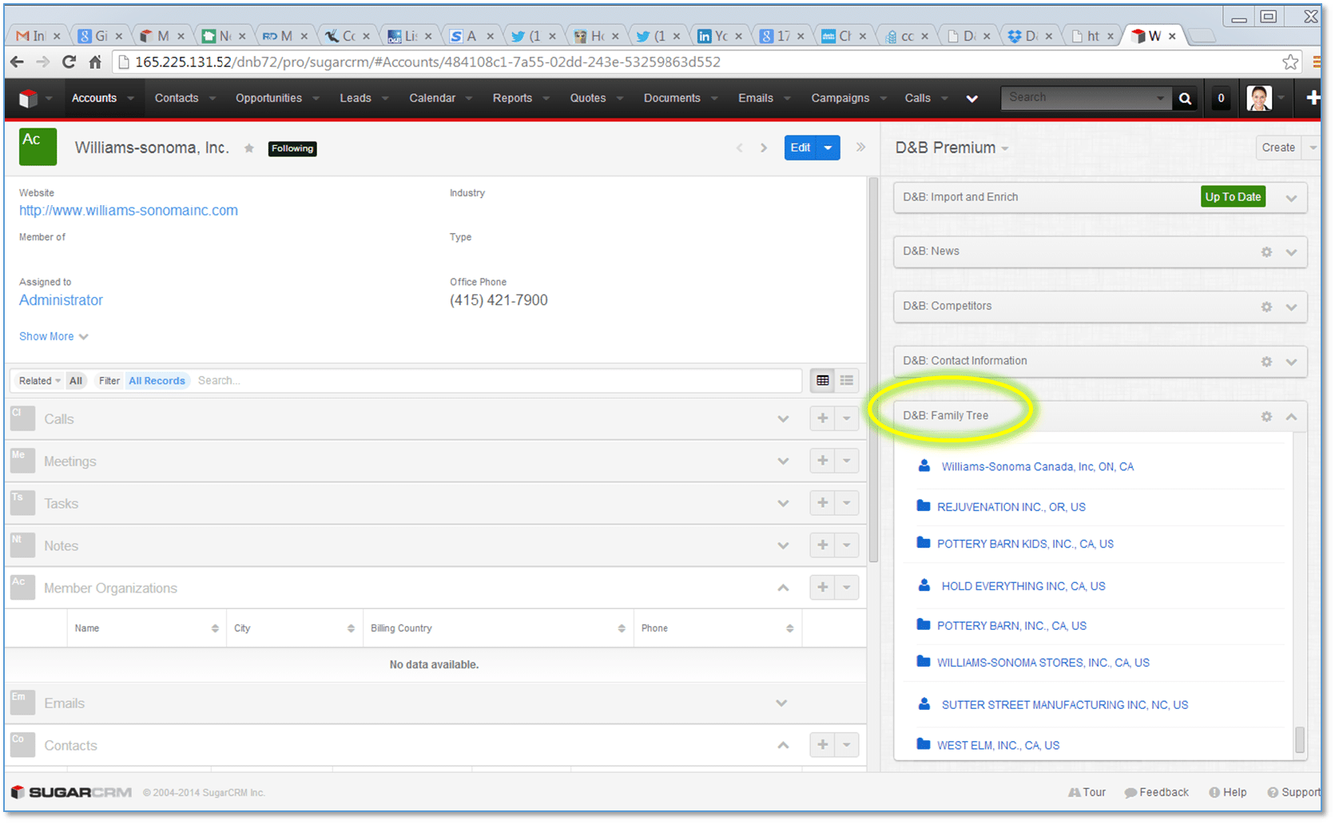Click the SugarCRM cube home icon
1335x824 pixels.
point(28,98)
